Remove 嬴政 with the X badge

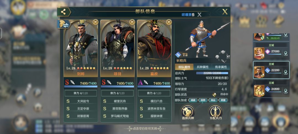pyautogui.click(x=169, y=22)
